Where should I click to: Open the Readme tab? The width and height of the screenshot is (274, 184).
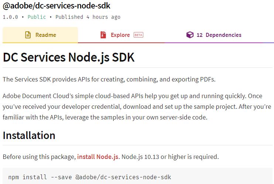pos(40,35)
